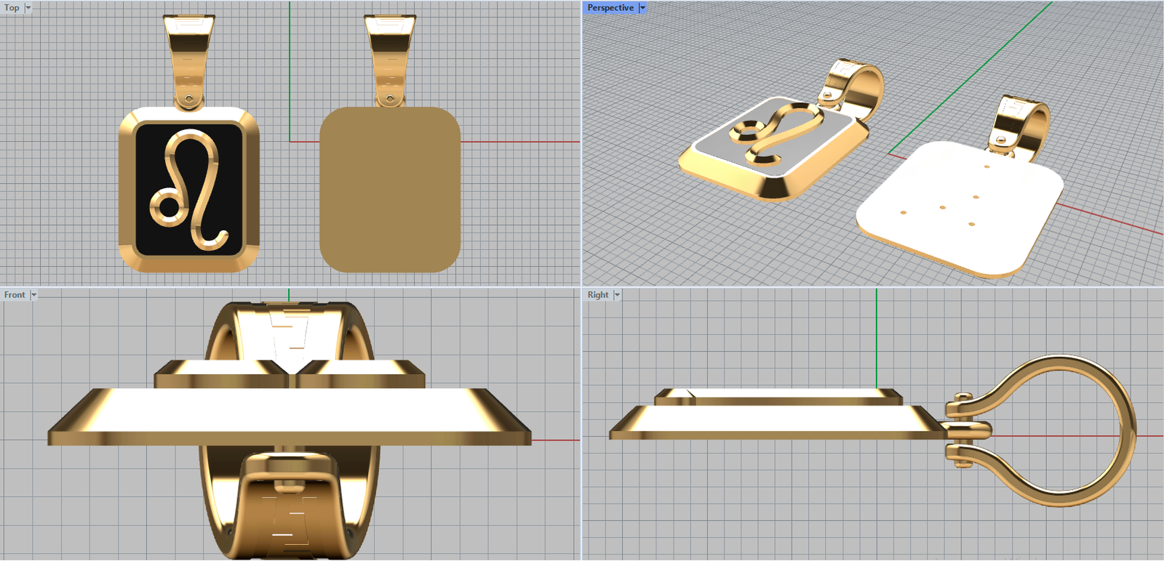Expand the Perspective viewport menu arrow

point(642,8)
